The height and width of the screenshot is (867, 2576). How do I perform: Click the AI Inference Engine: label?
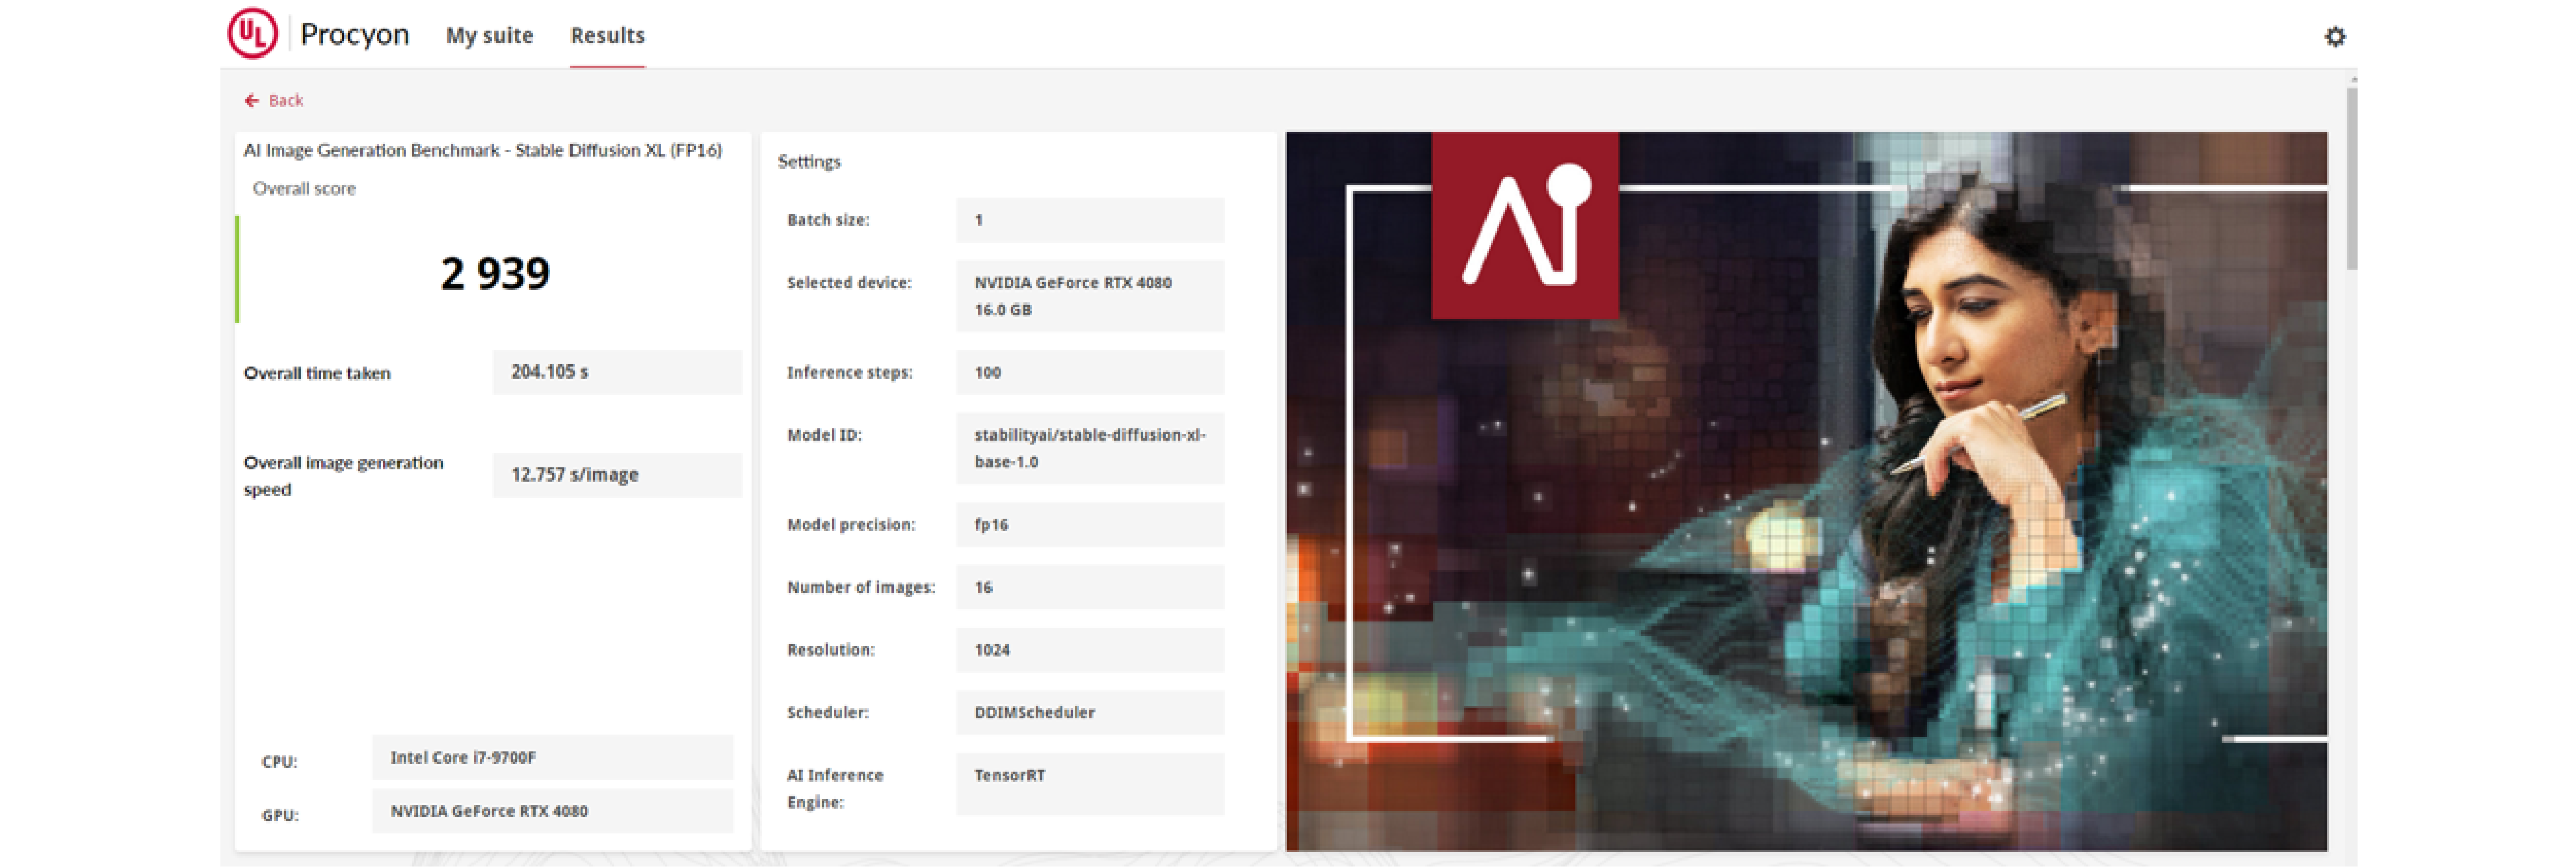click(835, 789)
